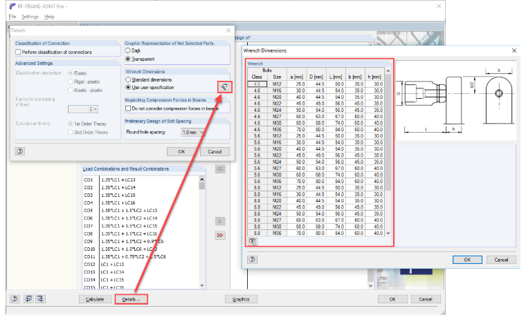526x315 pixels.
Task: Click a [mm] column header in wrench table
Action: [296, 77]
